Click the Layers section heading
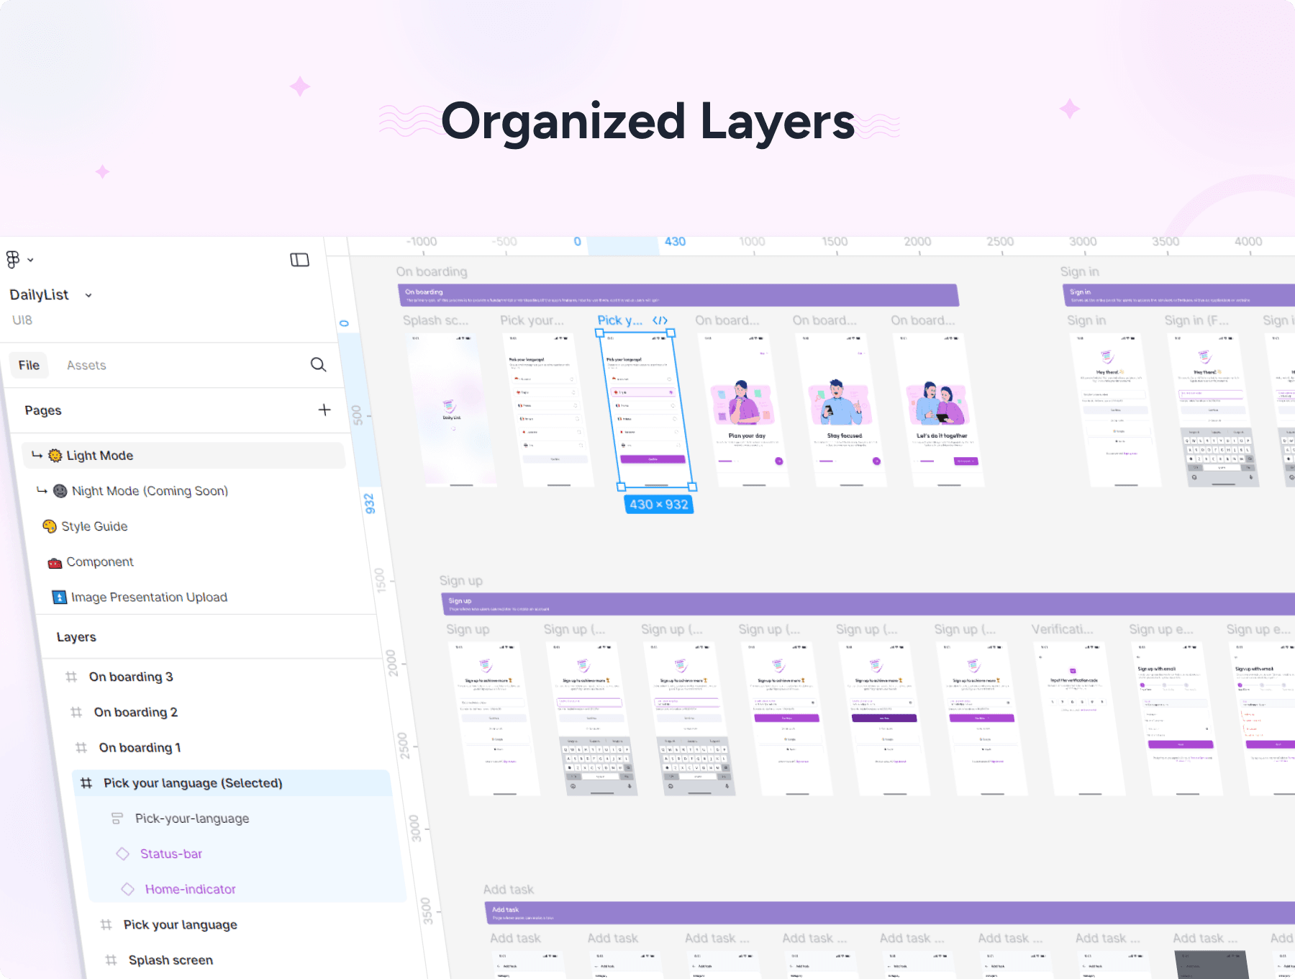The width and height of the screenshot is (1295, 979). (76, 637)
